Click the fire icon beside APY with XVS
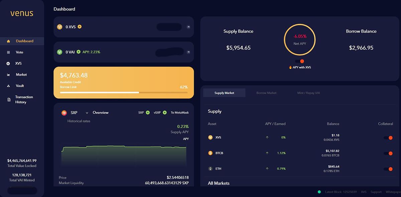 [x=290, y=67]
